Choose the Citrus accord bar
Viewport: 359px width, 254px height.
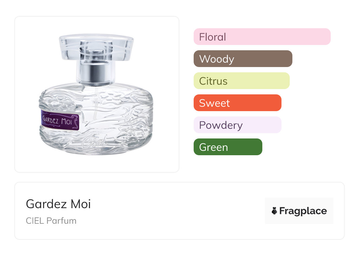coord(242,81)
